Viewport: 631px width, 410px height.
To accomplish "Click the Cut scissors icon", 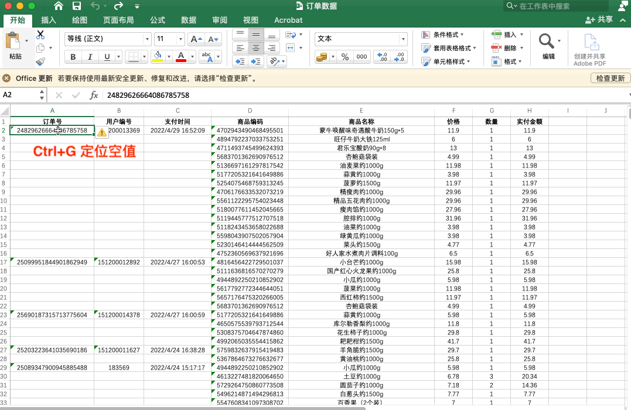I will pyautogui.click(x=40, y=35).
